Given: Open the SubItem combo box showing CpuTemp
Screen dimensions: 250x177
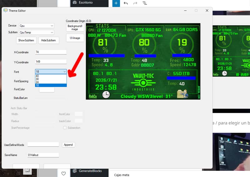Looking at the screenshot, I should point(37,33).
